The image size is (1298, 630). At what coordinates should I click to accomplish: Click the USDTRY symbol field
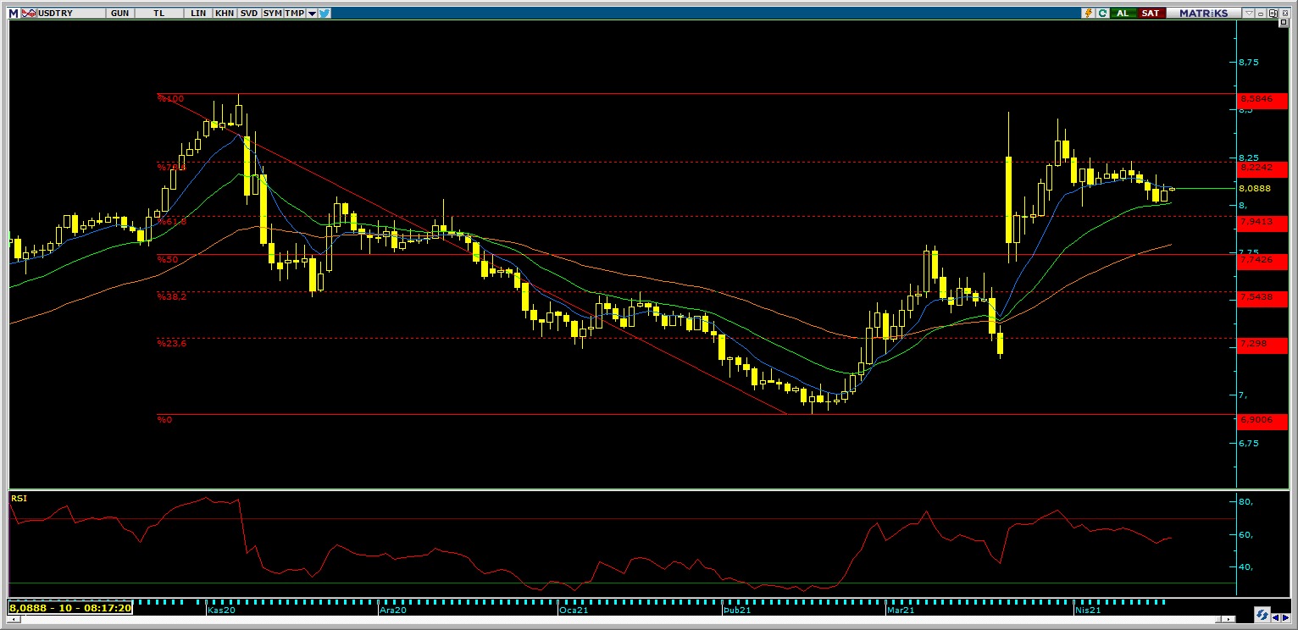[72, 14]
